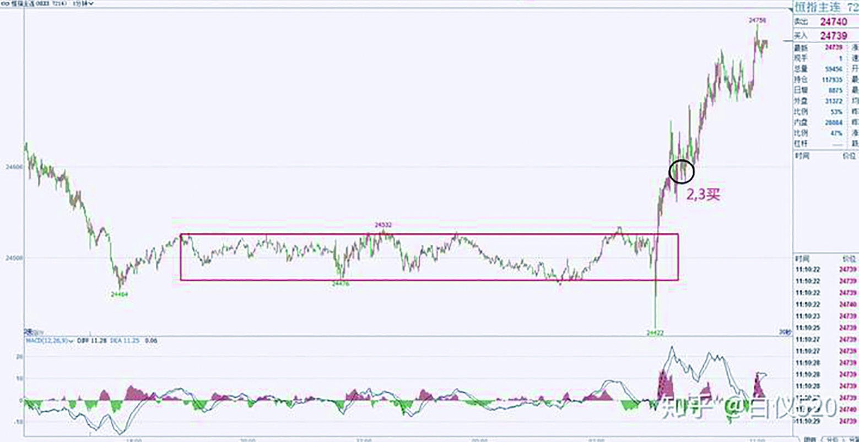Click the link icon before the contract name
Screen dimensions: 859x442
coord(3,3)
